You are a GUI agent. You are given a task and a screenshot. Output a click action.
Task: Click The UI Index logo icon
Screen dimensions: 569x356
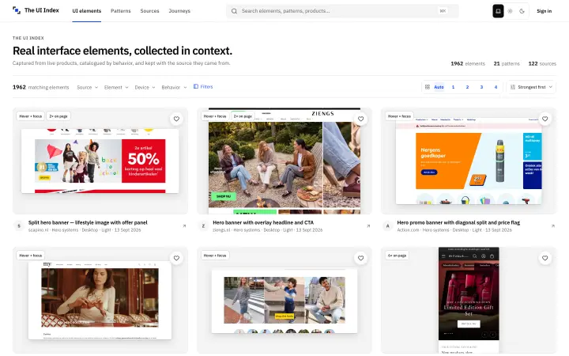(x=17, y=10)
